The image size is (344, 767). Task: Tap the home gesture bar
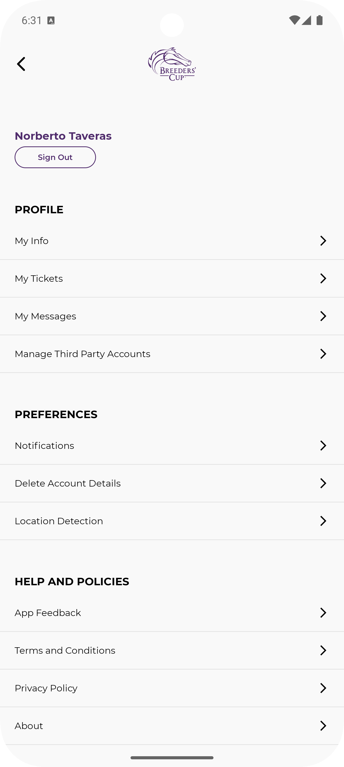(x=172, y=758)
